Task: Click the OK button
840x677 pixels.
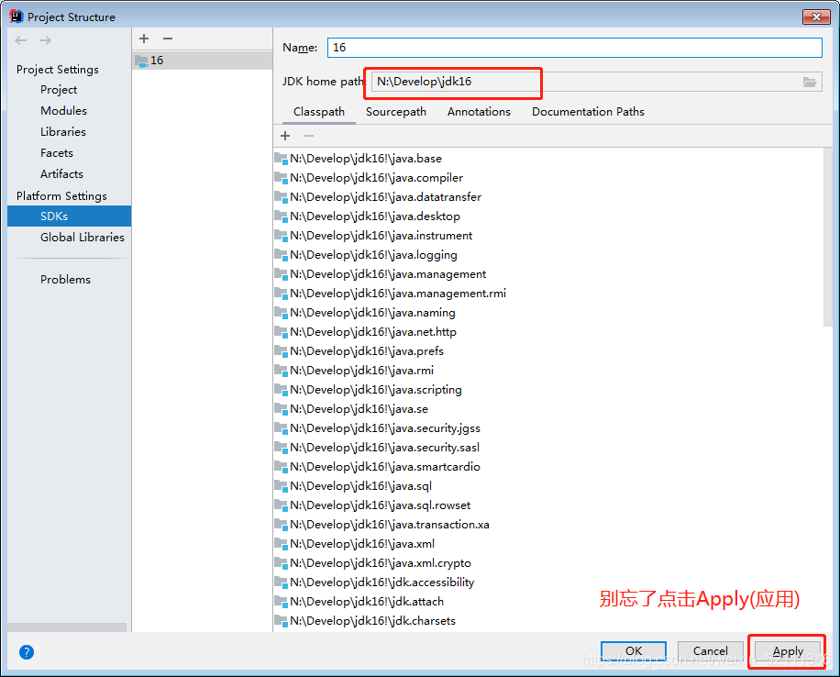Action: click(633, 651)
